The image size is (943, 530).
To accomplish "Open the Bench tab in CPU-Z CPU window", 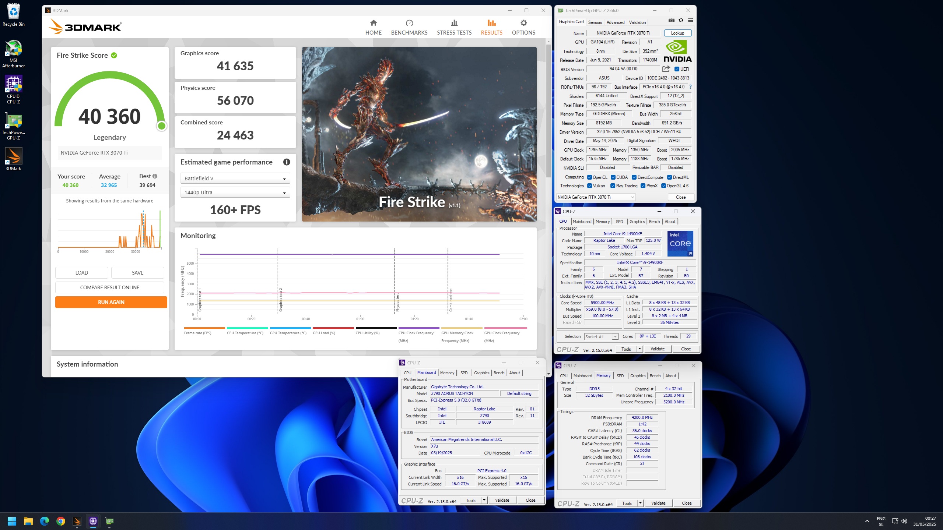I will [x=655, y=222].
